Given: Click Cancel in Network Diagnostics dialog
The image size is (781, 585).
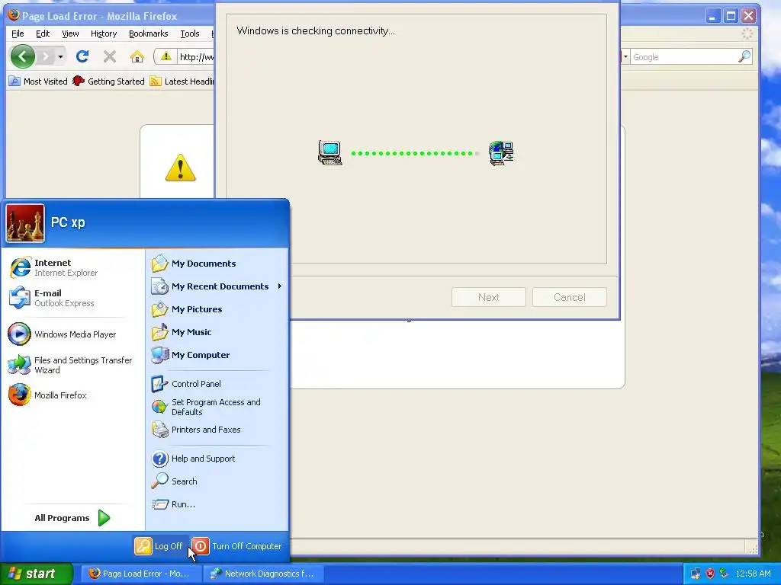Looking at the screenshot, I should 569,297.
